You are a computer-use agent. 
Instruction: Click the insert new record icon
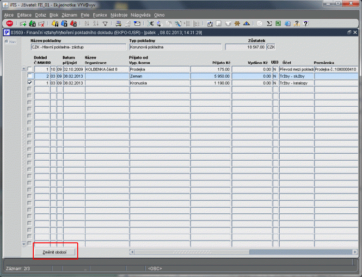(x=23, y=24)
